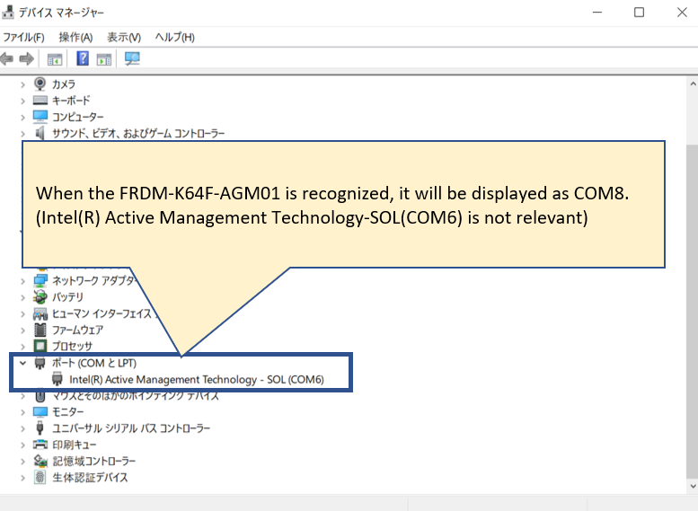Image resolution: width=698 pixels, height=511 pixels.
Task: Click the USB icon beside ユニバーサル シリアル バス
Action: 40,427
